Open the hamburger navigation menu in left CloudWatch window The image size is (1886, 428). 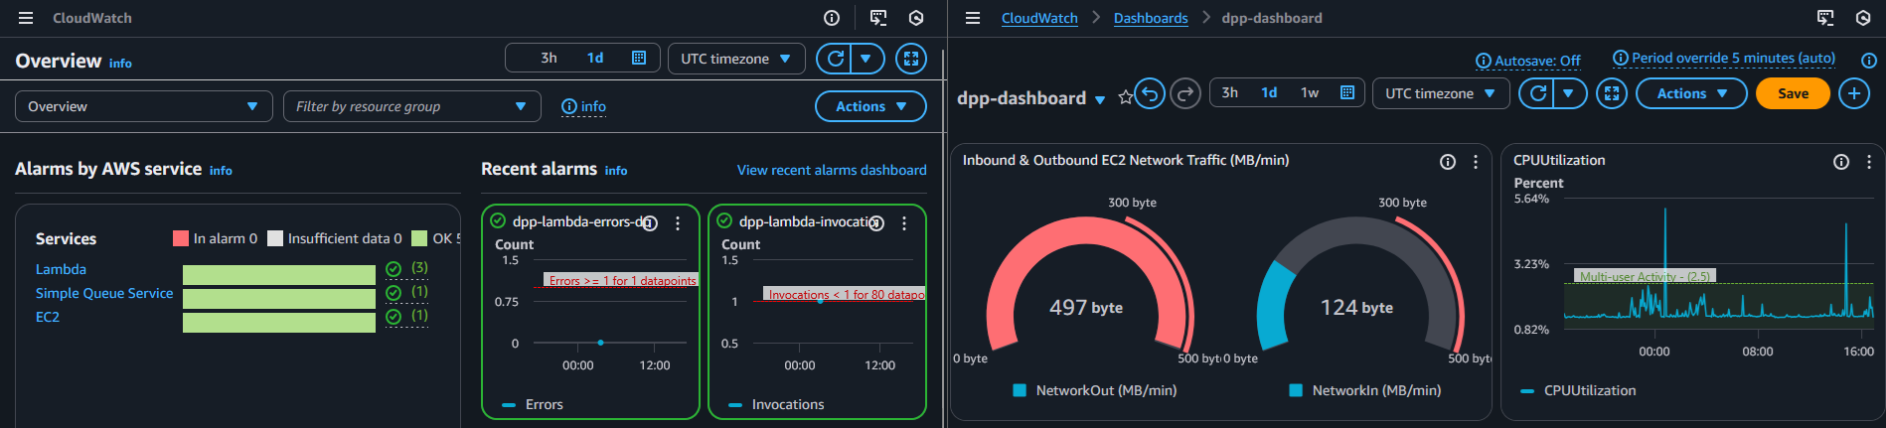[x=26, y=18]
